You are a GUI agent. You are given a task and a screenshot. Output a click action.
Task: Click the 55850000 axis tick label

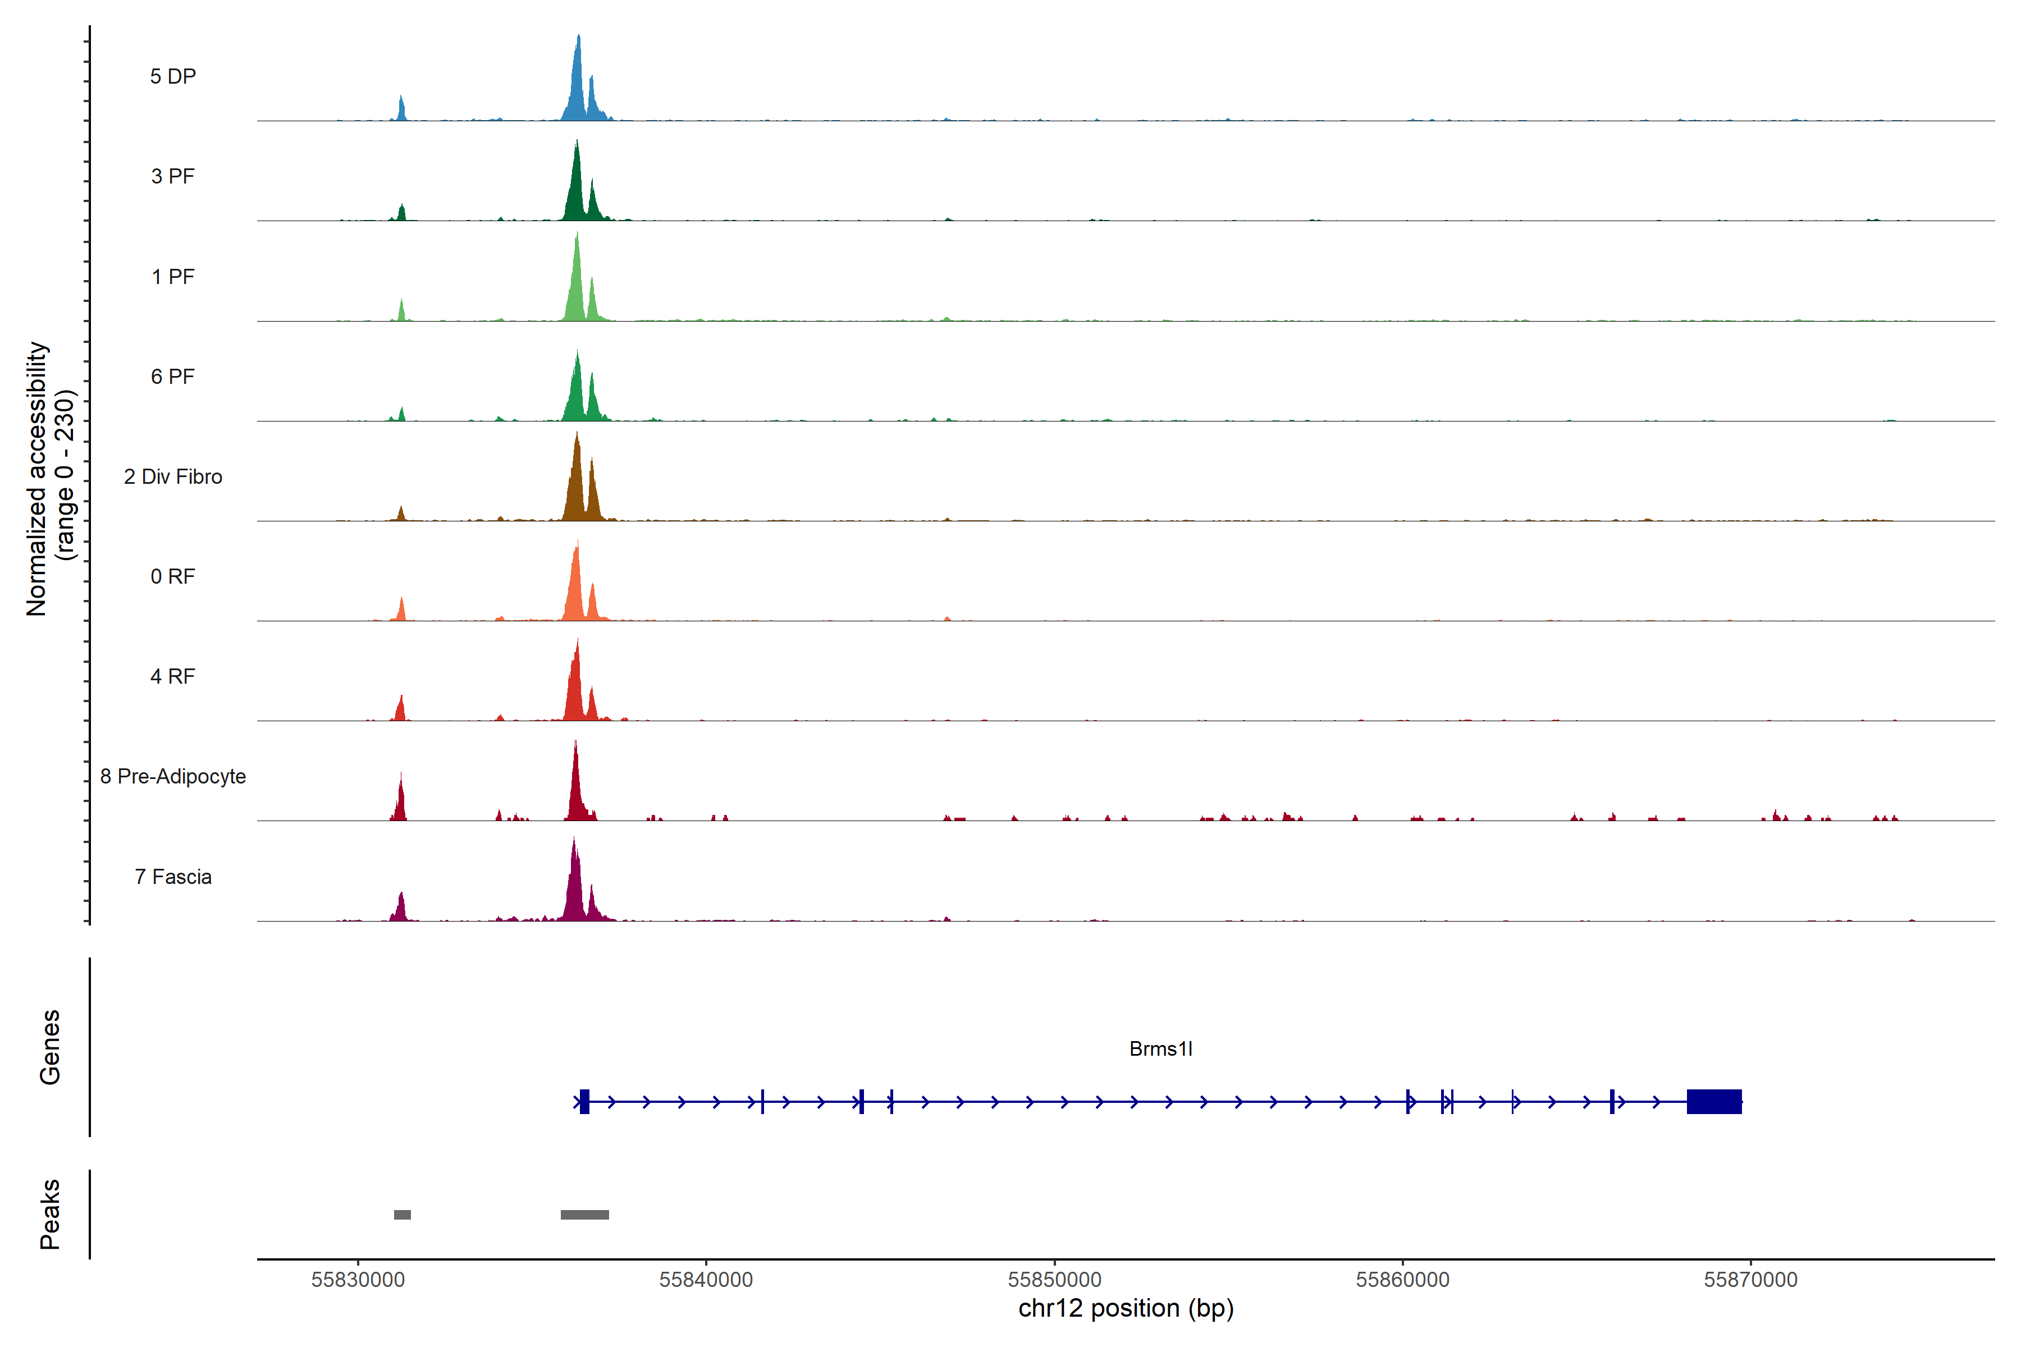click(1054, 1279)
